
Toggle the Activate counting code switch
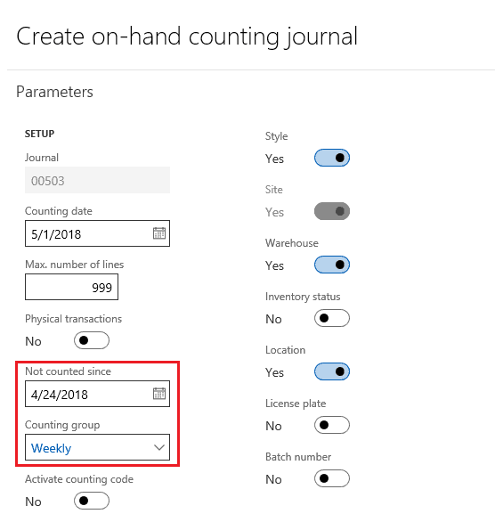tap(92, 501)
